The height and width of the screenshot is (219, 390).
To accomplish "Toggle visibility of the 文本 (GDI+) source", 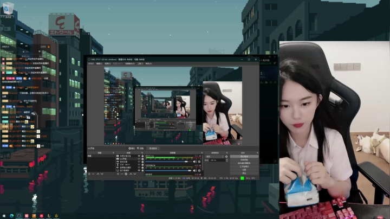I will (139, 164).
